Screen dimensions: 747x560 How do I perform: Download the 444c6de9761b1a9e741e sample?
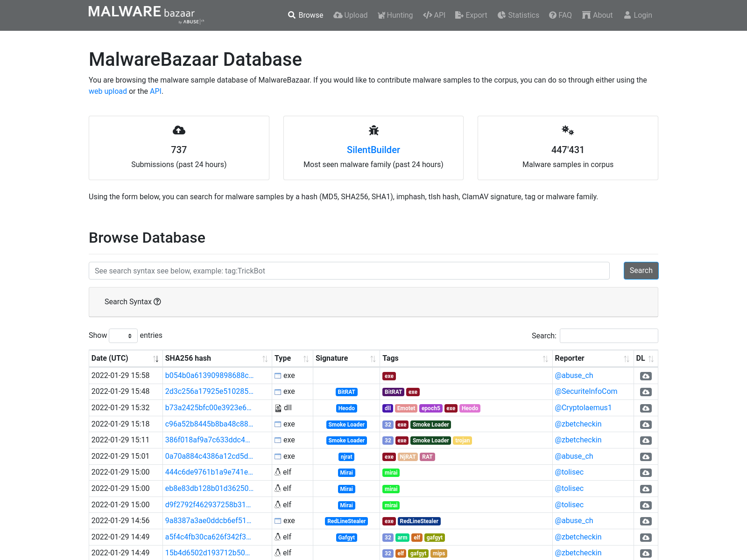646,473
